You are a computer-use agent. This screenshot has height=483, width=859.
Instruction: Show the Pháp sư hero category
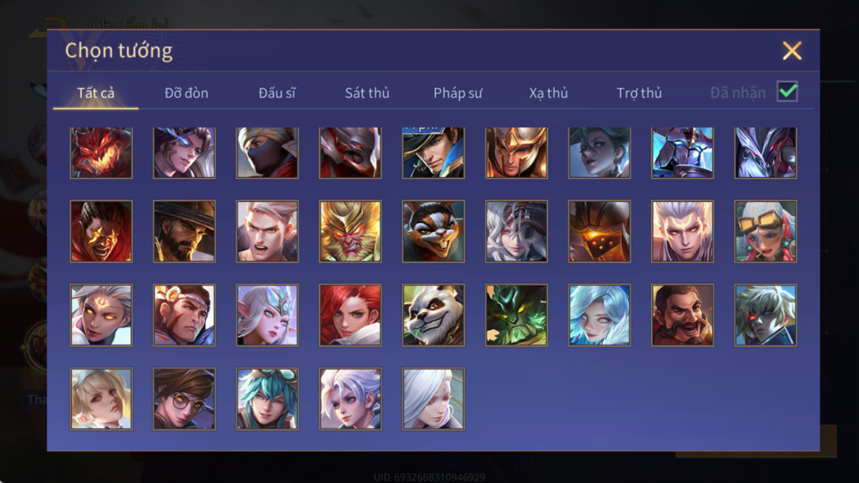(x=458, y=93)
